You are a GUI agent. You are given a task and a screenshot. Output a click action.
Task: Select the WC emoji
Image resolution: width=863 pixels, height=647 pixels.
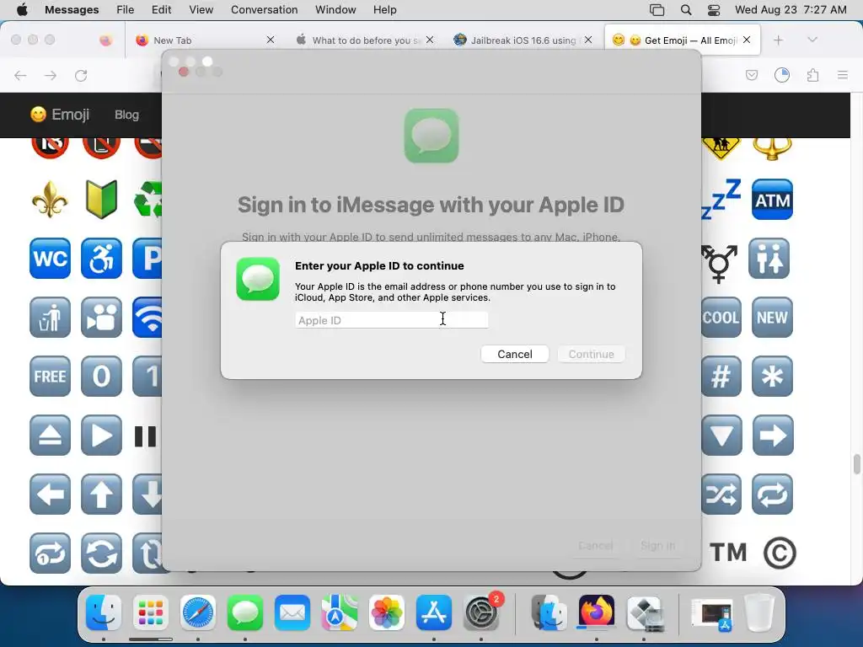pyautogui.click(x=50, y=259)
